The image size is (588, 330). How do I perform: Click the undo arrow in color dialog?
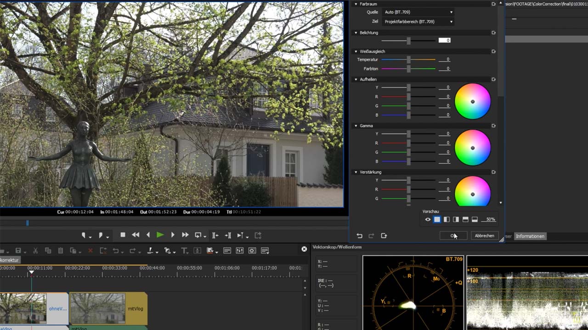pyautogui.click(x=359, y=236)
